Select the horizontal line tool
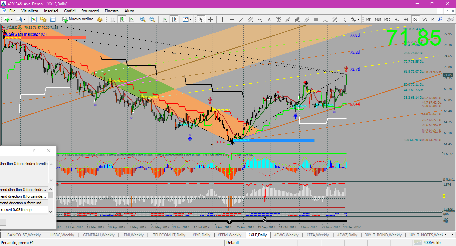 (x=232, y=19)
